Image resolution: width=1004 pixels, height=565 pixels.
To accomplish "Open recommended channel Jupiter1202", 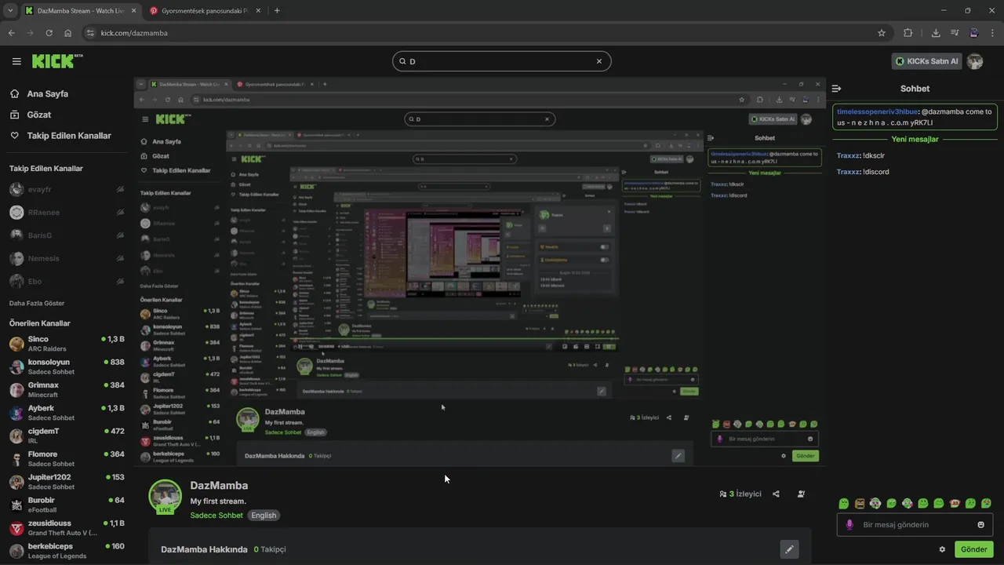I will (67, 482).
